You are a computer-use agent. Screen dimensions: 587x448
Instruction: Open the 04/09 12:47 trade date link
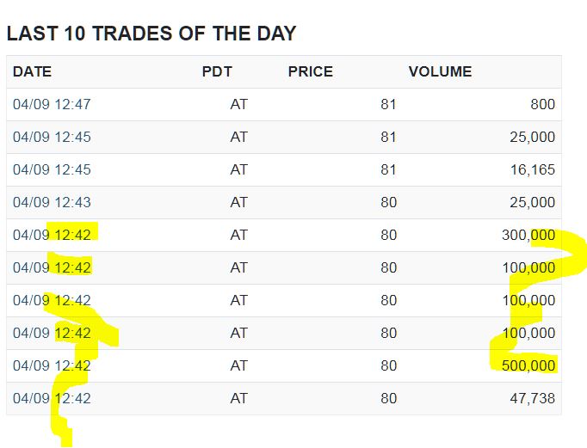pyautogui.click(x=52, y=105)
